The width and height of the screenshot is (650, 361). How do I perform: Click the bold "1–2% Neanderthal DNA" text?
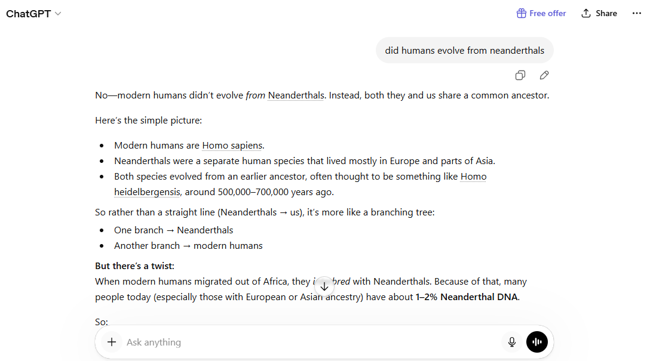467,297
